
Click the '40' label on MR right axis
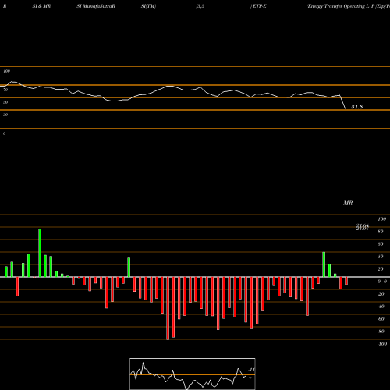[381, 257]
